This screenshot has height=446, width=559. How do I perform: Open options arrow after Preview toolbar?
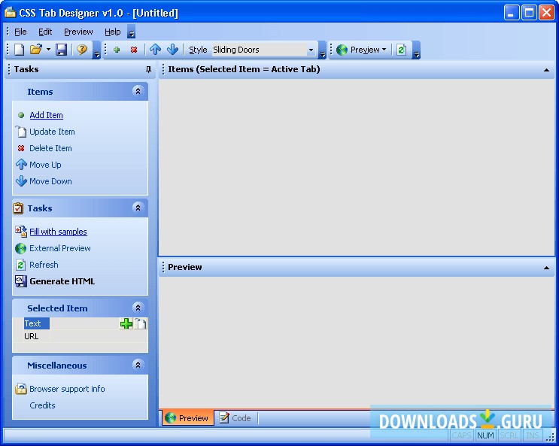416,51
